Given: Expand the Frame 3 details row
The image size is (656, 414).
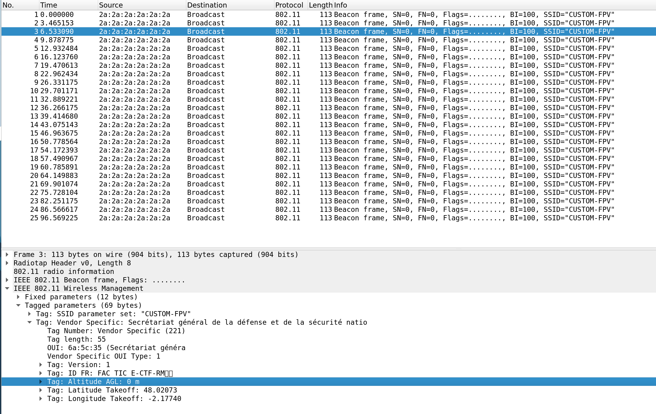Looking at the screenshot, I should pyautogui.click(x=7, y=255).
